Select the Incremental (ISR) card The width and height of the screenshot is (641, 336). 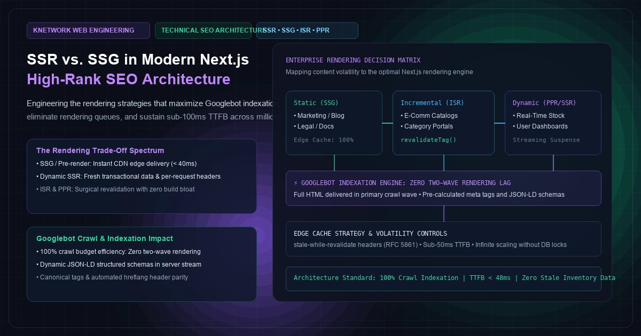[x=443, y=123]
